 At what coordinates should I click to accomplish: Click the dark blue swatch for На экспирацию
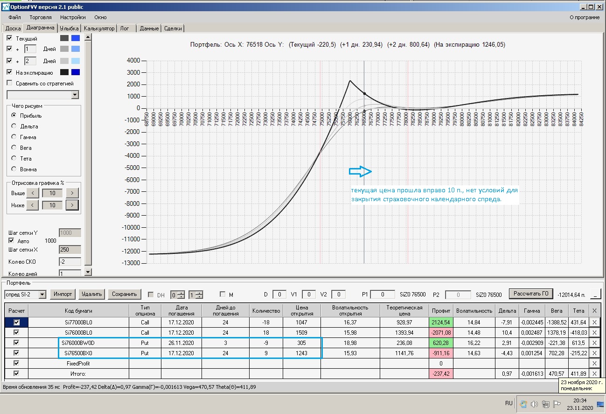[76, 72]
